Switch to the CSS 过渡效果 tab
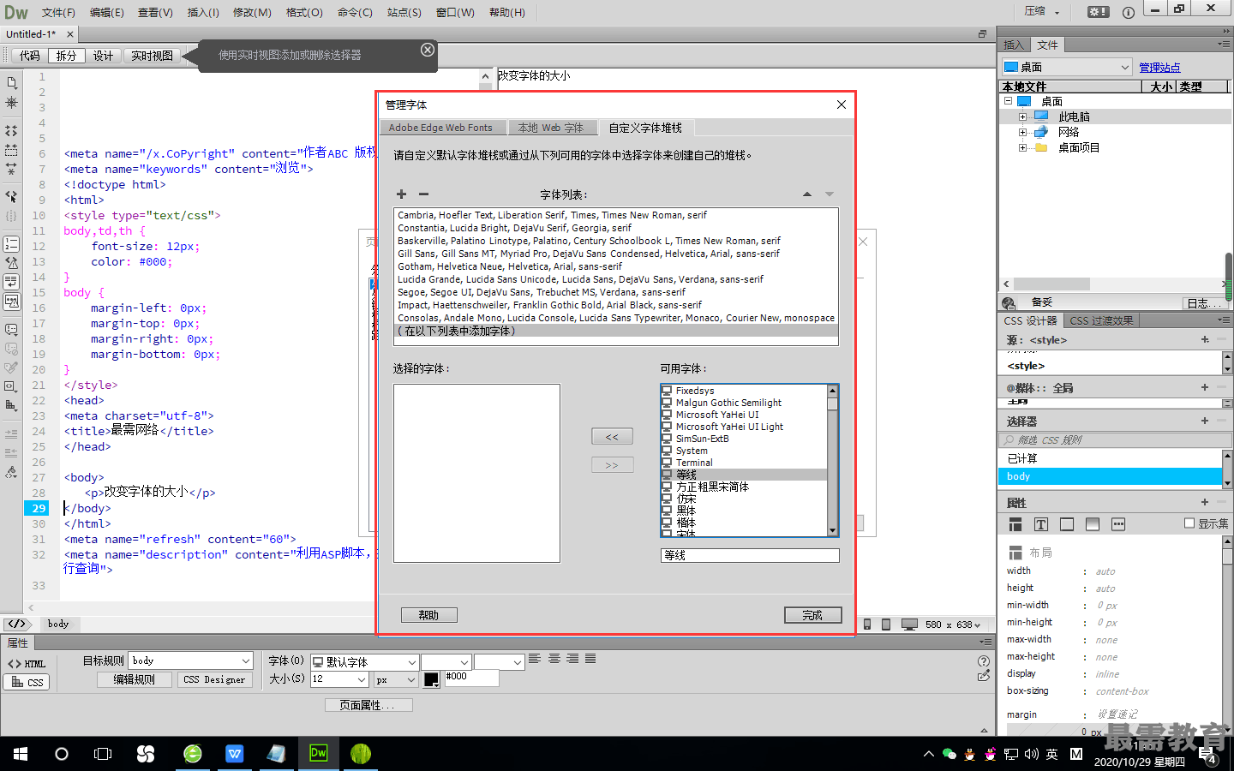Image resolution: width=1234 pixels, height=771 pixels. (x=1101, y=320)
